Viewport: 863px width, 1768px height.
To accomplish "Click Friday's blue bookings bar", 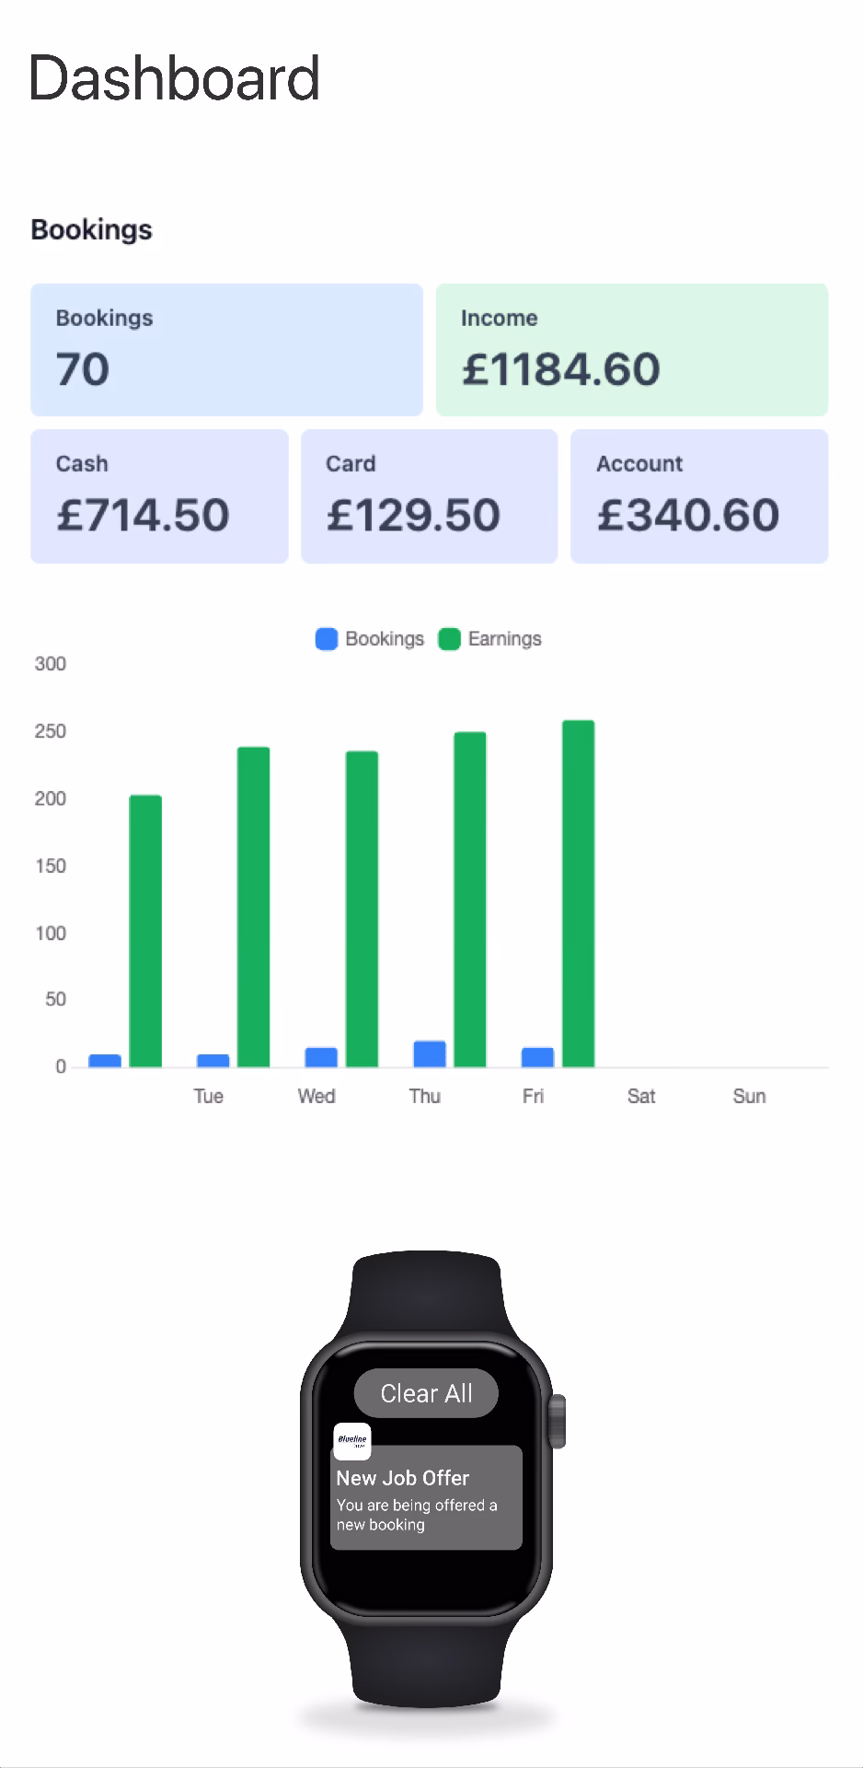I will point(537,1057).
